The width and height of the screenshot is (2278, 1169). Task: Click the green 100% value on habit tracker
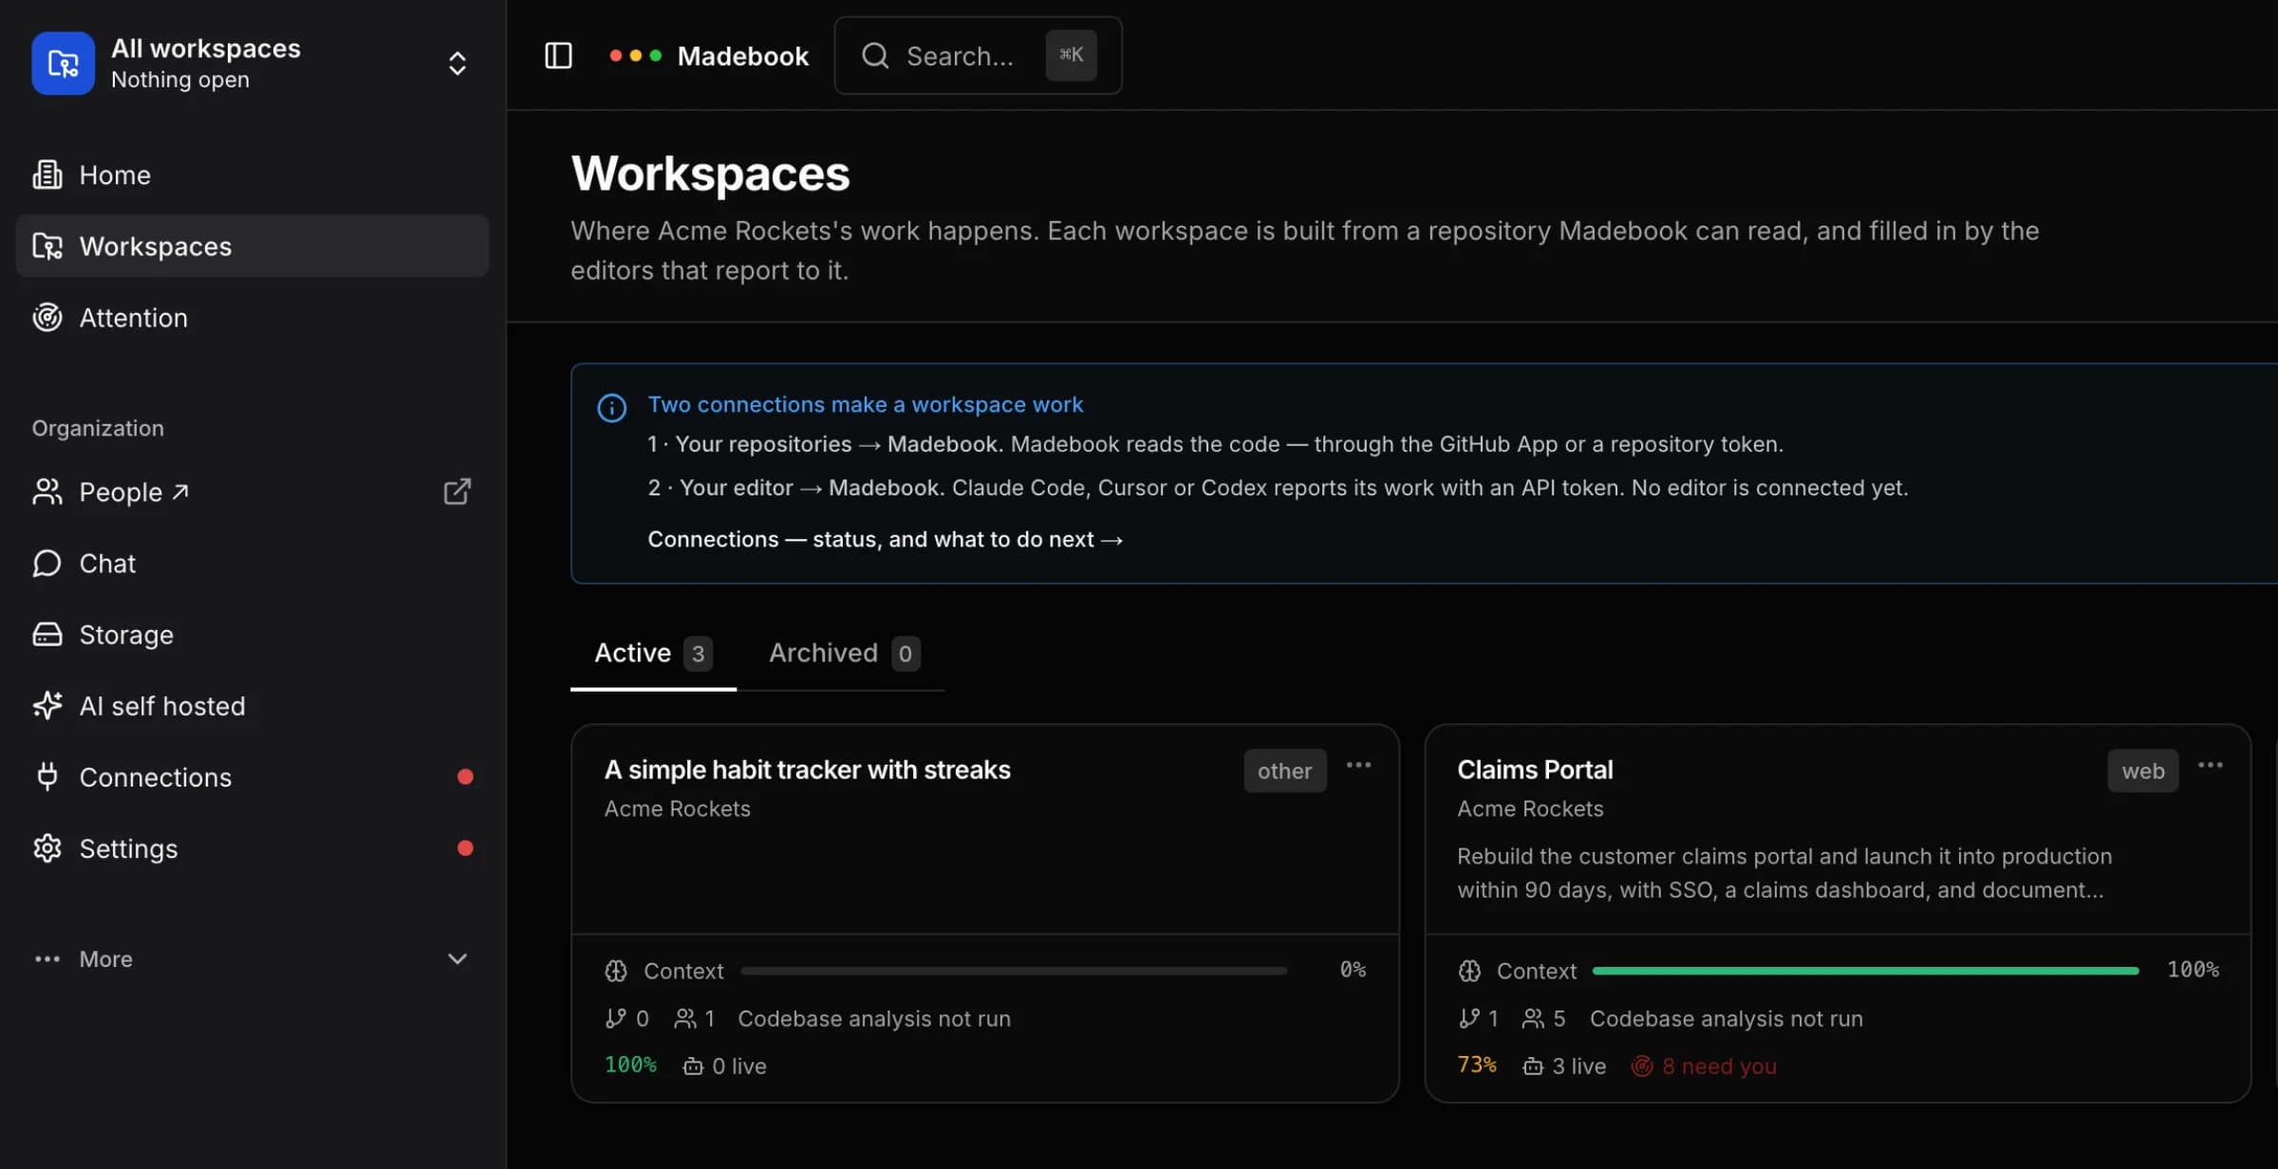630,1065
